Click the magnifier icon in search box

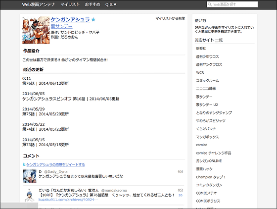tap(210, 4)
